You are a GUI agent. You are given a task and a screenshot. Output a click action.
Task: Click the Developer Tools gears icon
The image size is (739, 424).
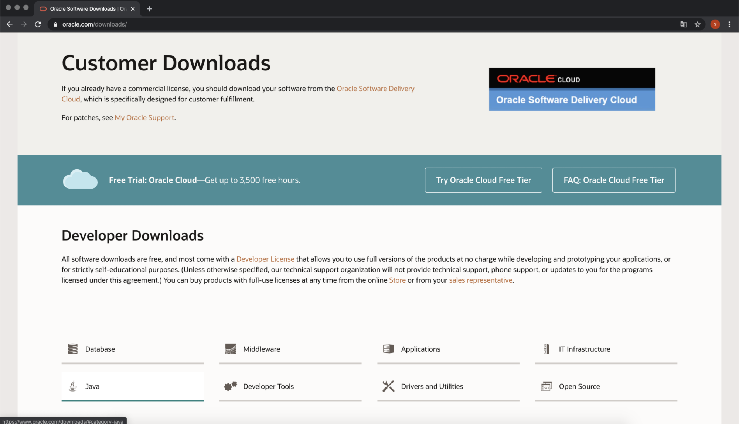pyautogui.click(x=230, y=386)
